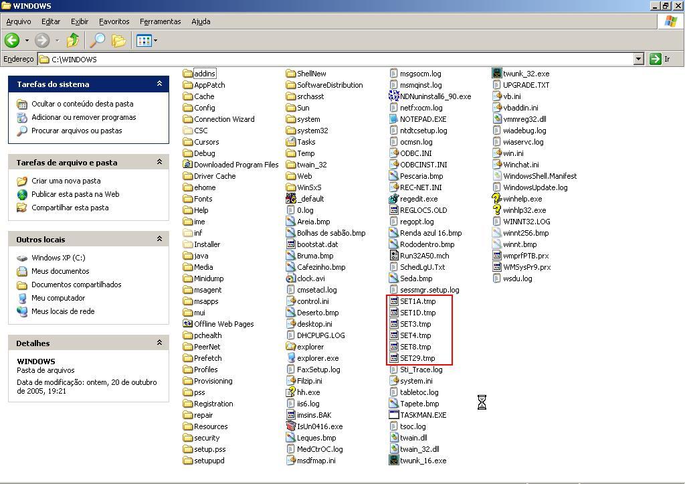The height and width of the screenshot is (484, 685).
Task: Select the Downloaded Program Files folder icon
Action: tap(187, 165)
